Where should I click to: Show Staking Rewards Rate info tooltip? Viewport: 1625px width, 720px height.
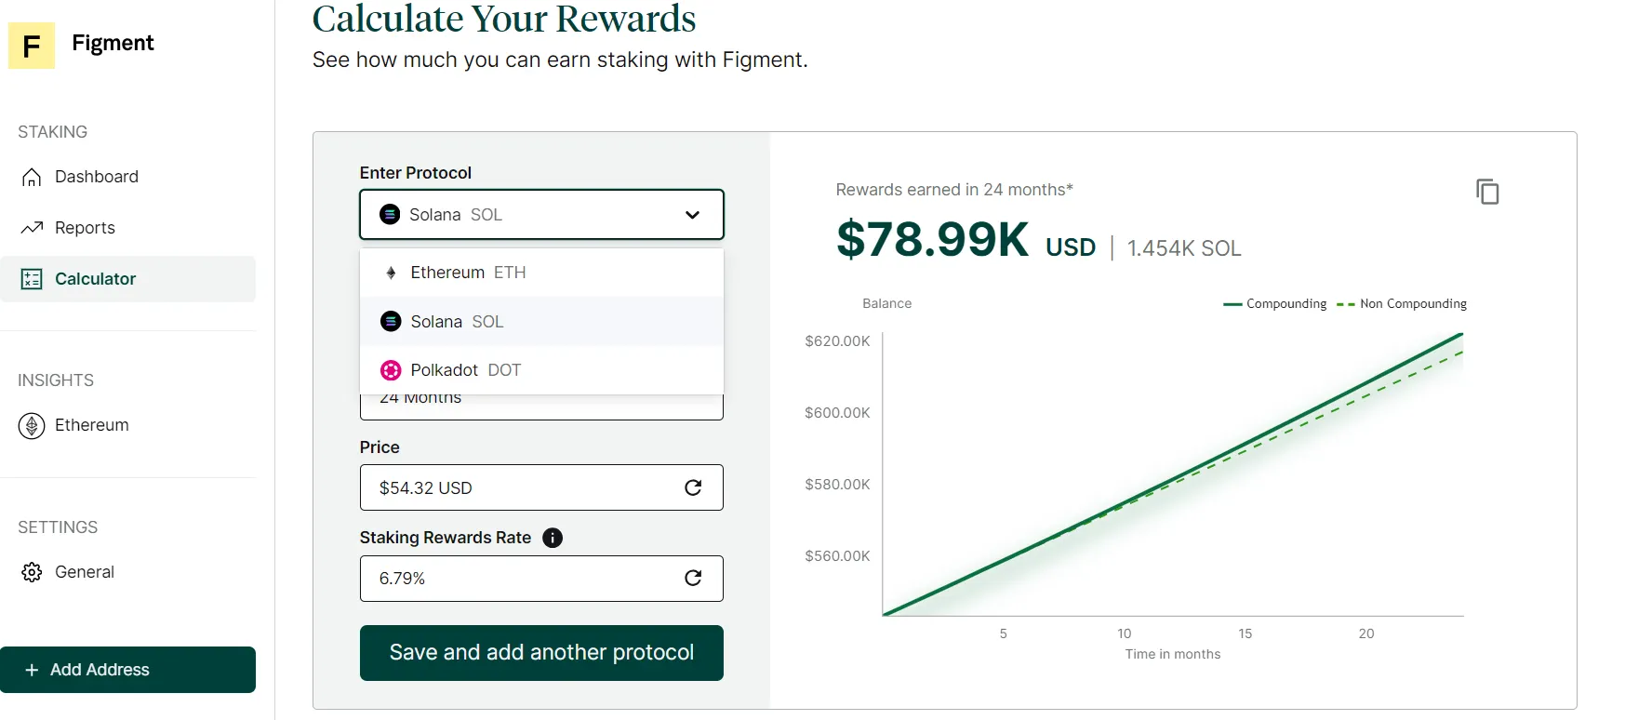(x=553, y=538)
